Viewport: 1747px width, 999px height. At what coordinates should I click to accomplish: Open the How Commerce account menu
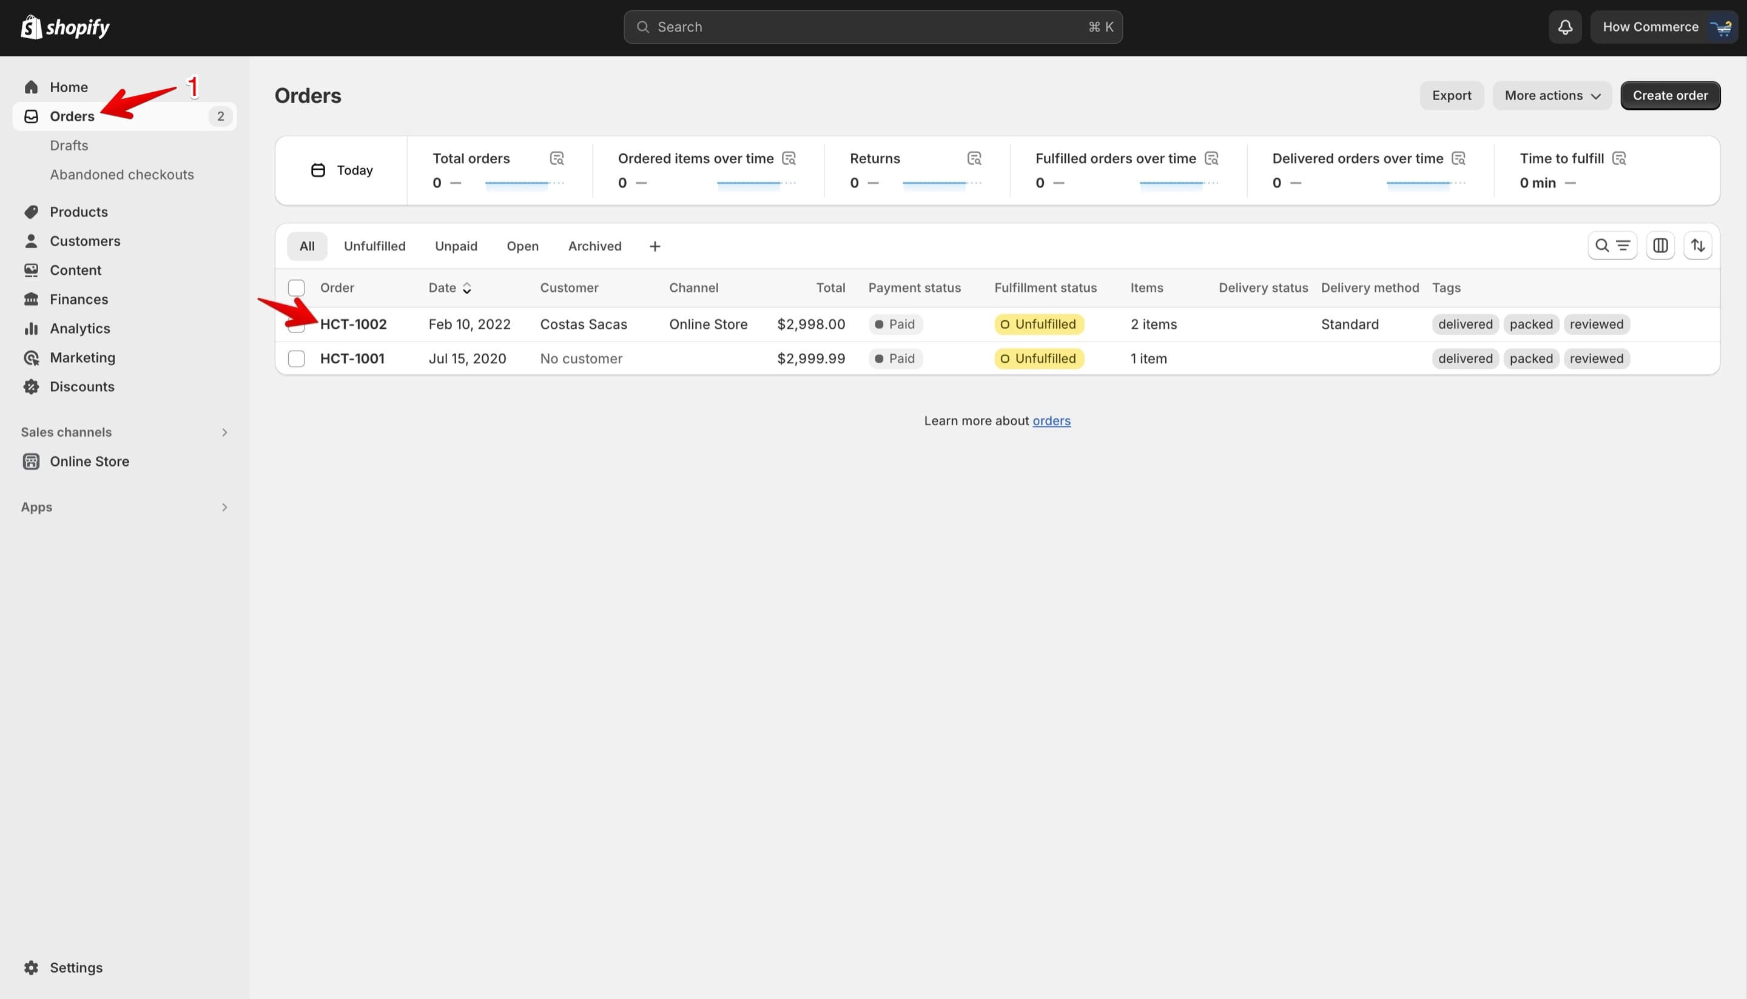[x=1663, y=27]
